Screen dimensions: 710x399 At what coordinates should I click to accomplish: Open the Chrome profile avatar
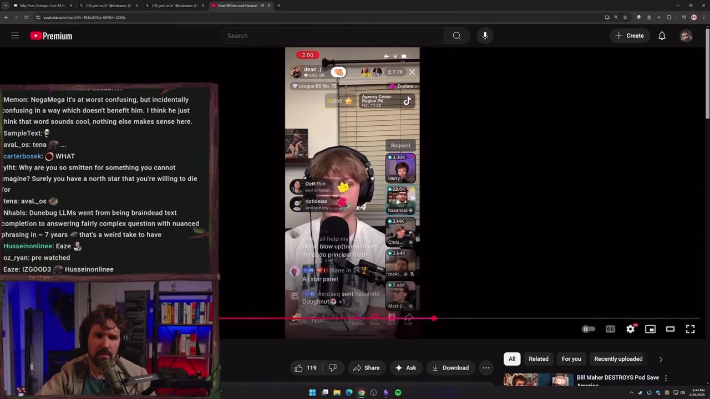693,17
